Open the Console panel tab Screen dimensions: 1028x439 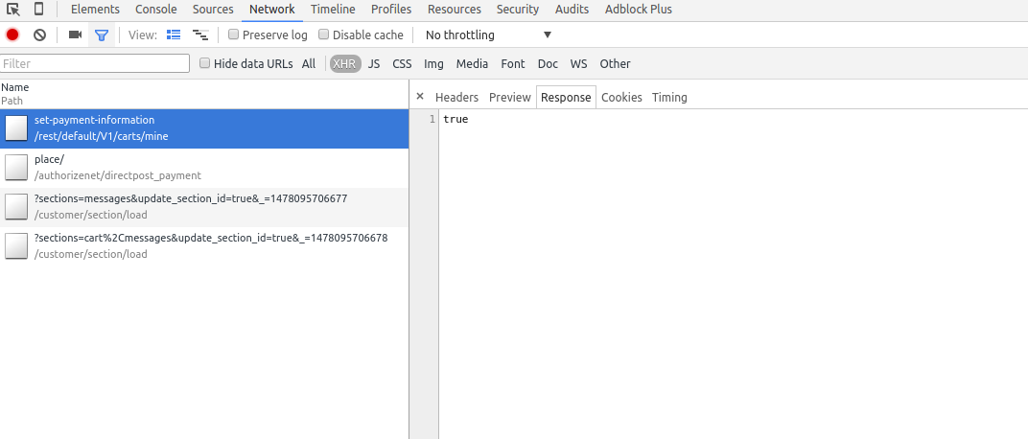coord(156,10)
